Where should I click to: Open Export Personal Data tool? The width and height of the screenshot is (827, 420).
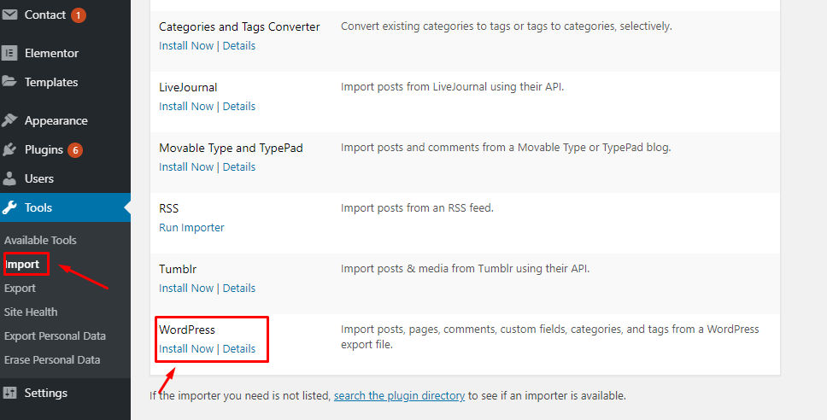(55, 335)
